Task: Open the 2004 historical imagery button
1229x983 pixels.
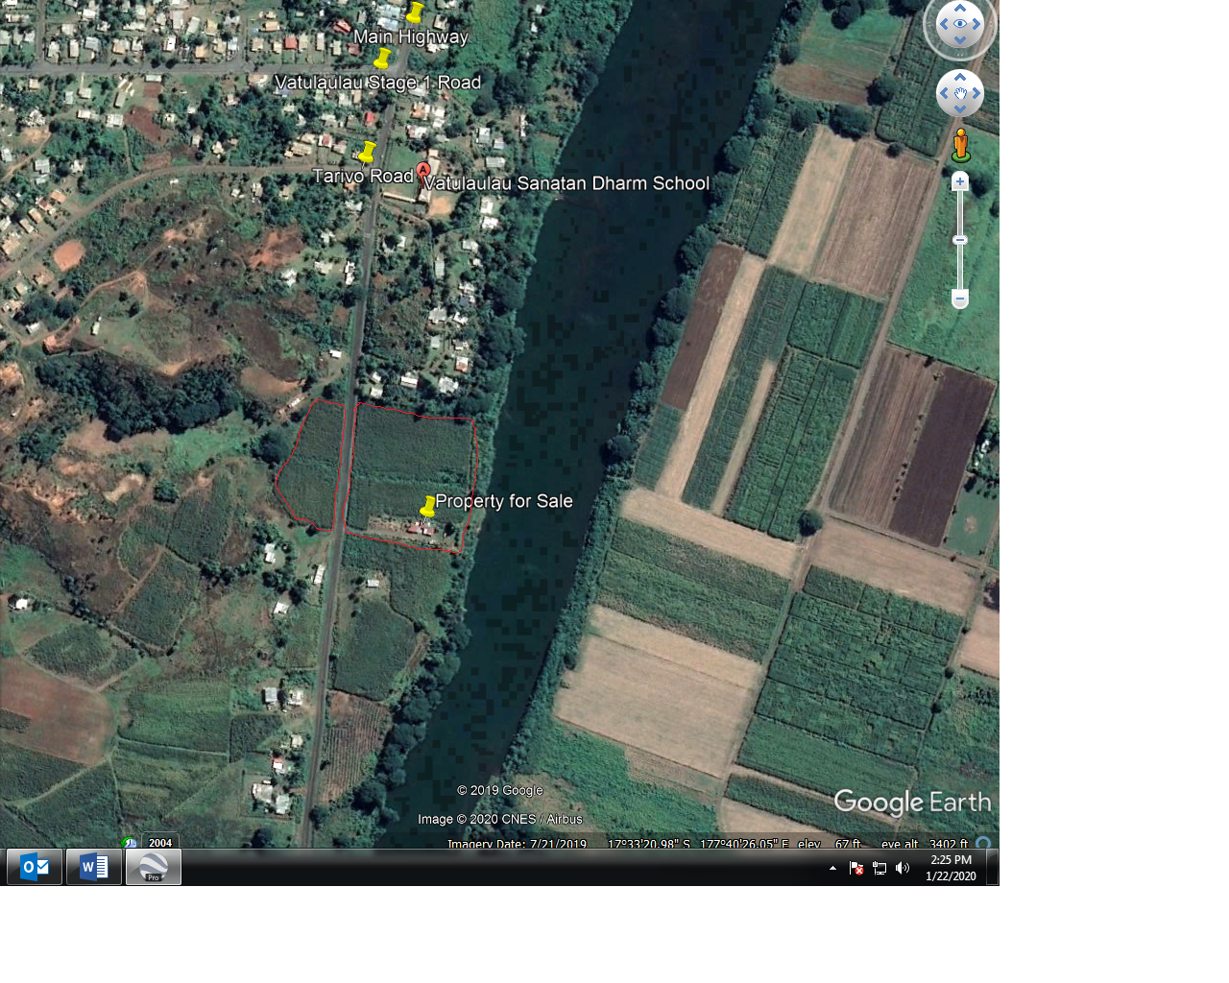Action: [x=160, y=842]
